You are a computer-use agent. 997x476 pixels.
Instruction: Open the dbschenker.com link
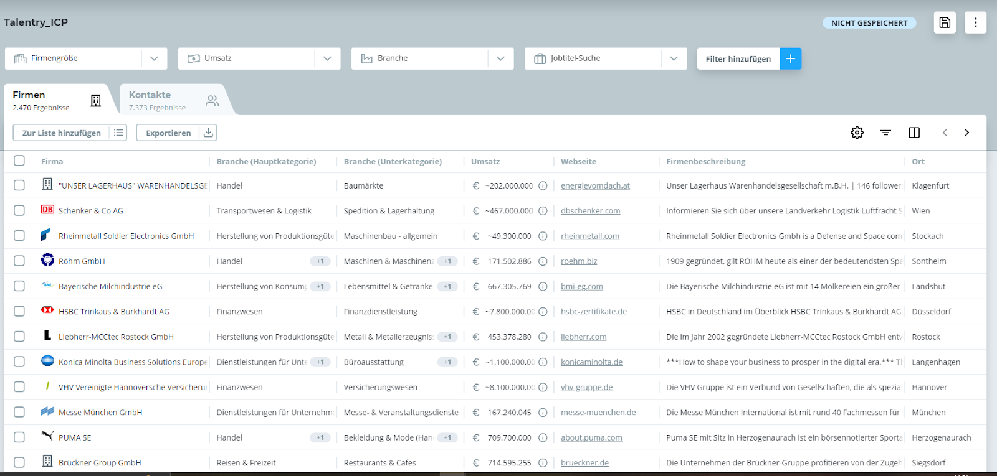point(590,211)
